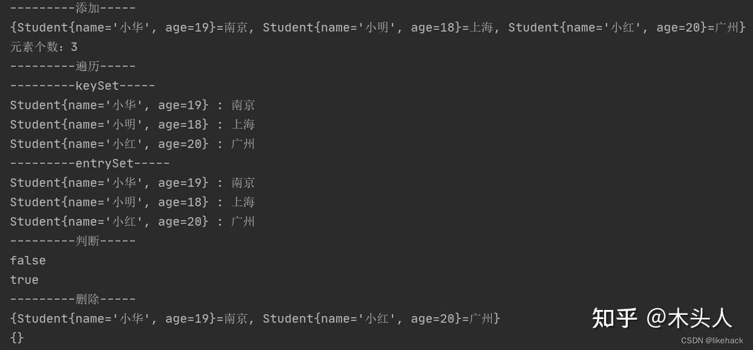
Task: Click the 添加 separator header line
Action: pos(73,7)
